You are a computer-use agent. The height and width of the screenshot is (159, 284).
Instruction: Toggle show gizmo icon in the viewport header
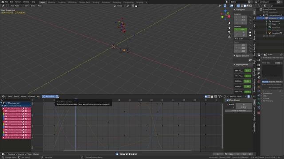point(225,6)
